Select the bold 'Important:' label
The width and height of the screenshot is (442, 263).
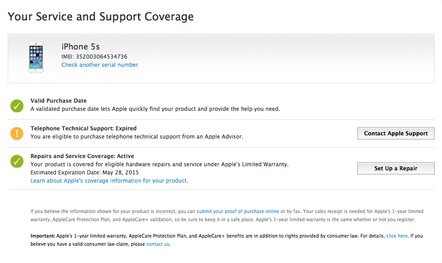pyautogui.click(x=43, y=236)
